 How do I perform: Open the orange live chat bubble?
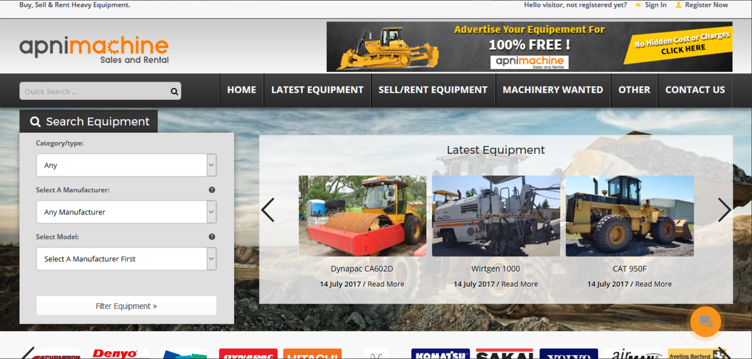pyautogui.click(x=705, y=321)
